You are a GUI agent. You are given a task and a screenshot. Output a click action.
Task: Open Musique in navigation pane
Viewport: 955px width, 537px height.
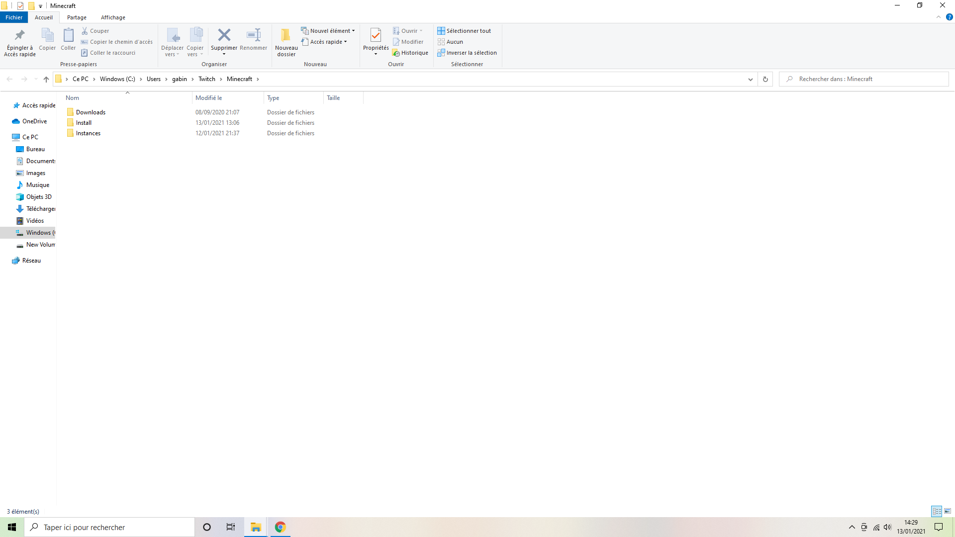click(x=33, y=185)
